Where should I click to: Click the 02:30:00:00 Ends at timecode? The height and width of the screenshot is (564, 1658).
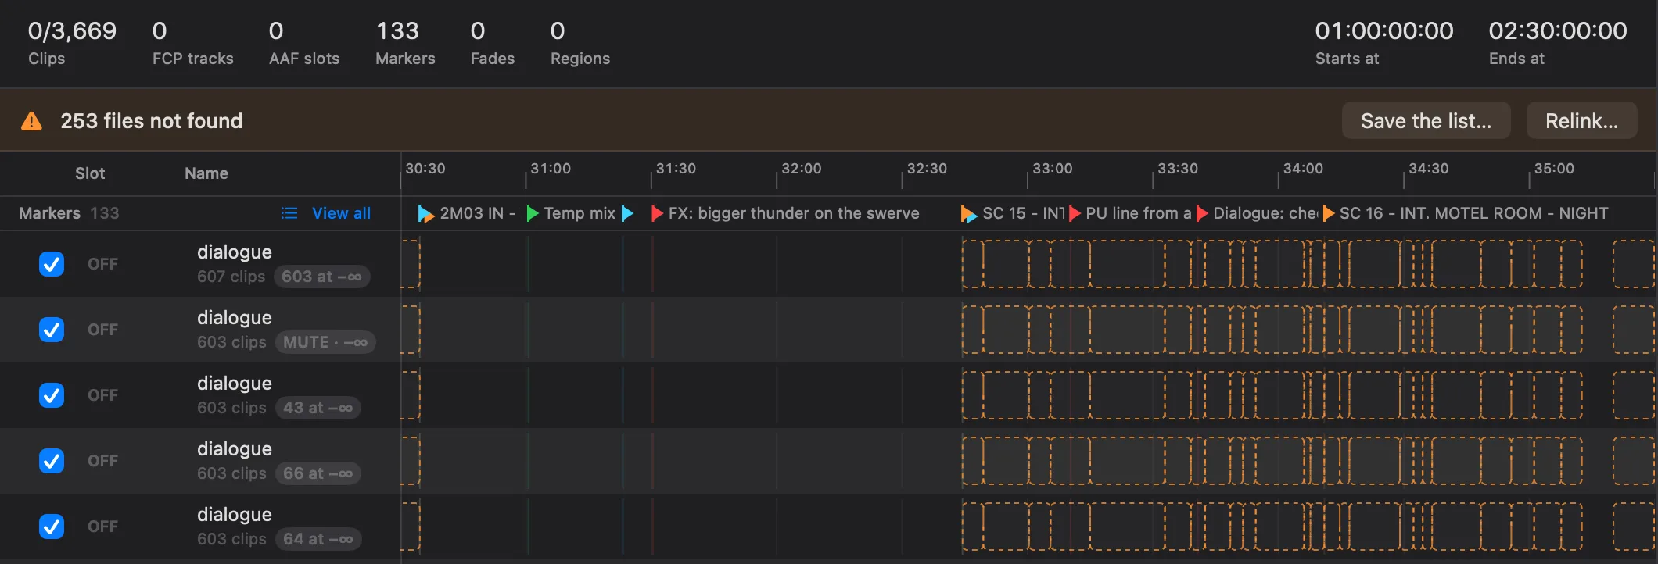(1558, 43)
